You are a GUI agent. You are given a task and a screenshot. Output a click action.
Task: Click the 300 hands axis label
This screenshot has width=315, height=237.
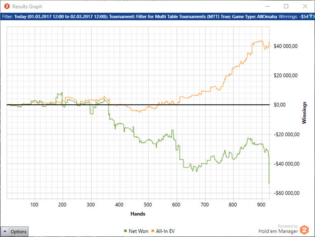click(91, 205)
